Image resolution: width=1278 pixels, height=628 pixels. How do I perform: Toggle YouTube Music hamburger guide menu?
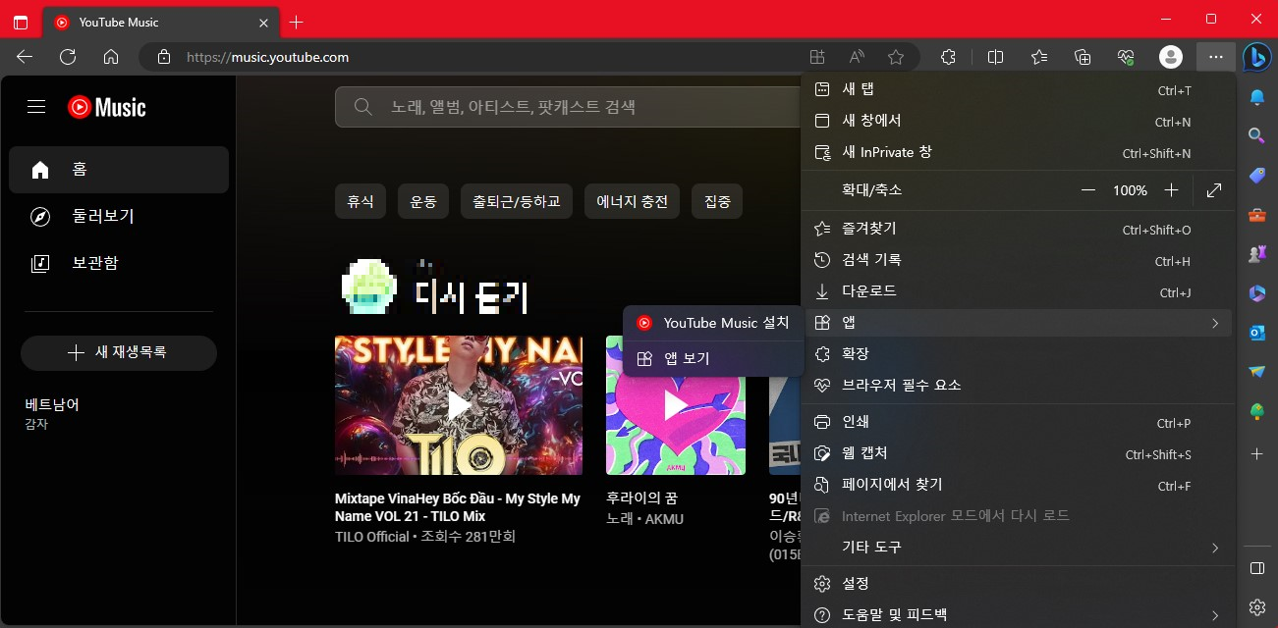click(36, 106)
